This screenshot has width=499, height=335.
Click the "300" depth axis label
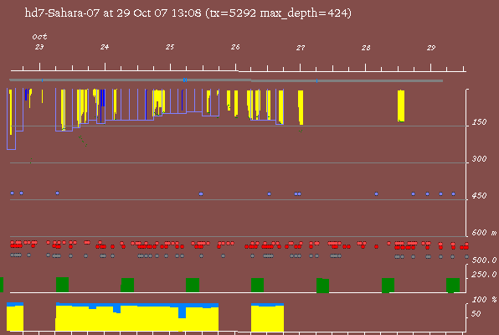click(479, 159)
